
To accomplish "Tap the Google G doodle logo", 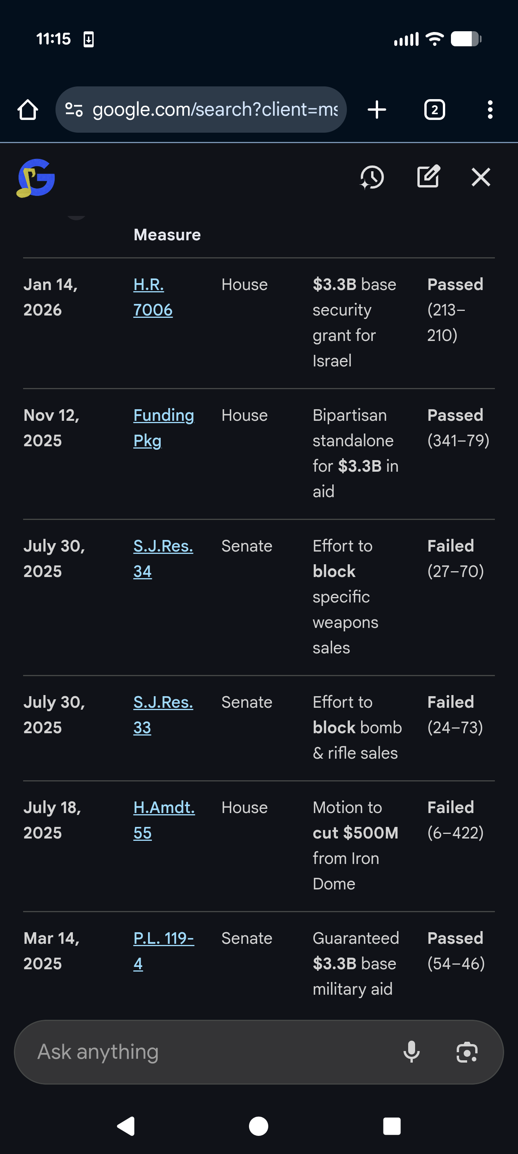I will click(36, 178).
